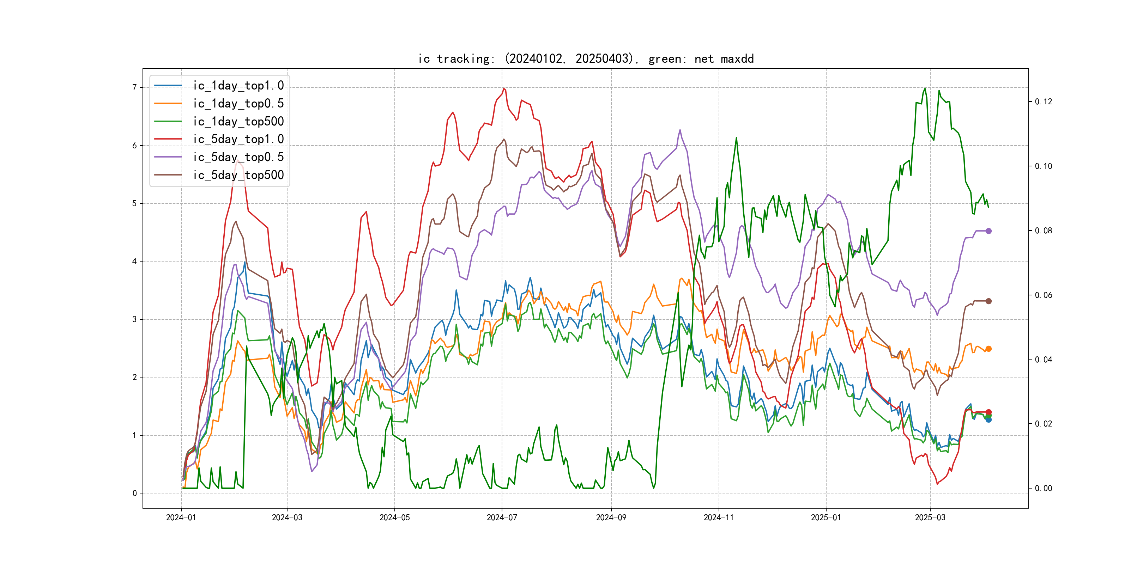
Task: Click the purple ic_5day_top0.5 legend line sample
Action: 168,157
